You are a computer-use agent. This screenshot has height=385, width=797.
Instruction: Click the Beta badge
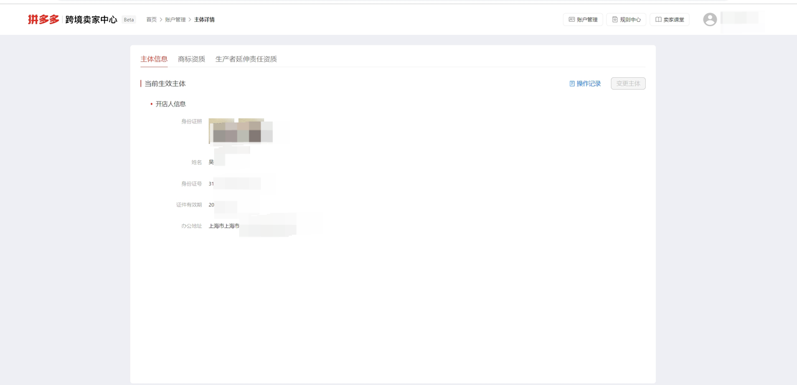click(x=129, y=20)
